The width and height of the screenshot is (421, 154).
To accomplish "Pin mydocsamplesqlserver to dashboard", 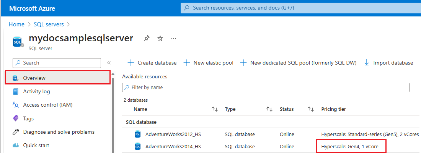I will [146, 39].
